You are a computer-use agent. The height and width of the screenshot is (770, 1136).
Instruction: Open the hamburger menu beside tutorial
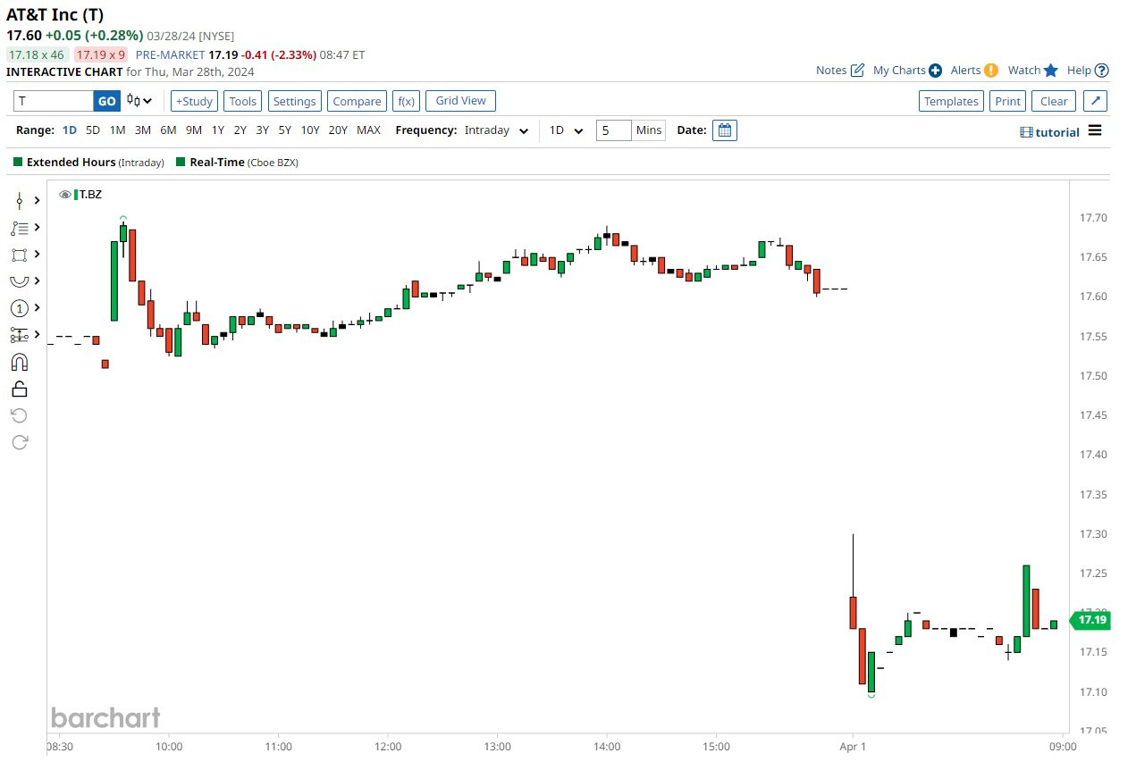pyautogui.click(x=1095, y=131)
